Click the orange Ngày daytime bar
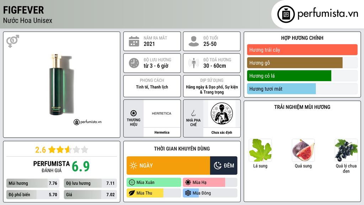Screen dimensions: 364x205 (168, 165)
